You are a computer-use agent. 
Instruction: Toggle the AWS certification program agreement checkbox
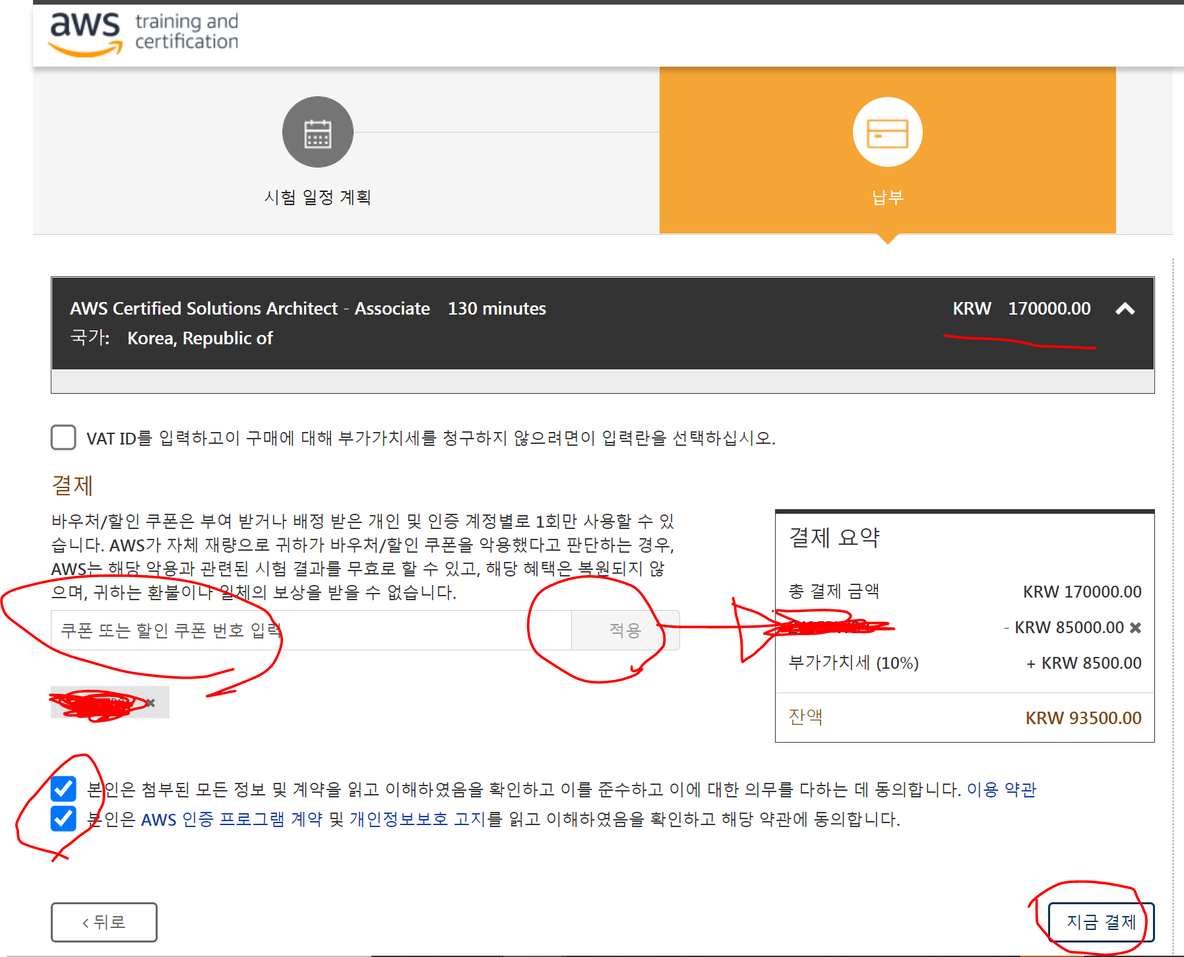click(63, 818)
